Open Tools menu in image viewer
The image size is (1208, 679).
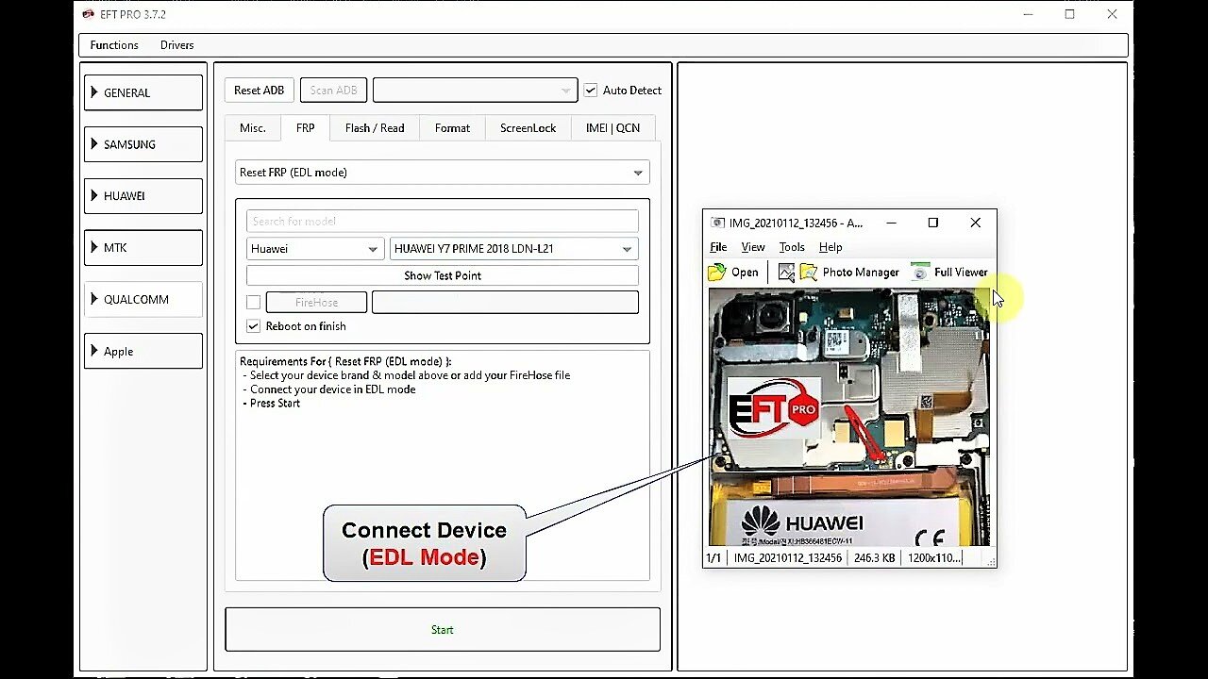click(x=792, y=247)
